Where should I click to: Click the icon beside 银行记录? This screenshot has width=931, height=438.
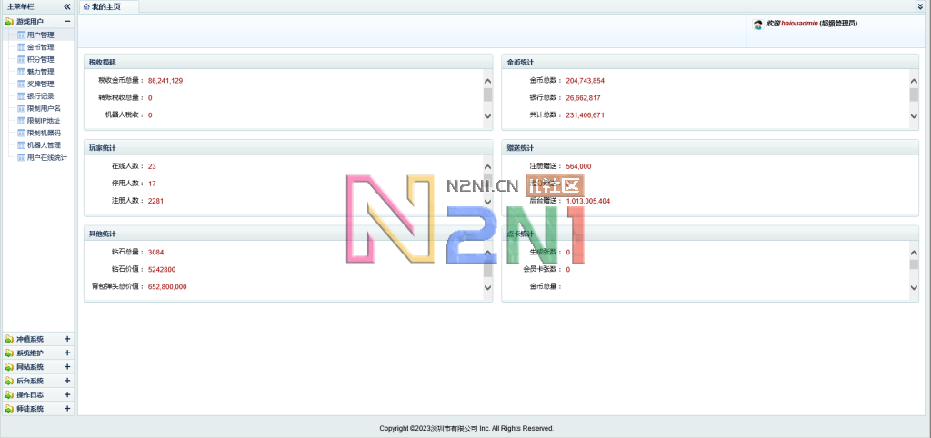tap(21, 96)
